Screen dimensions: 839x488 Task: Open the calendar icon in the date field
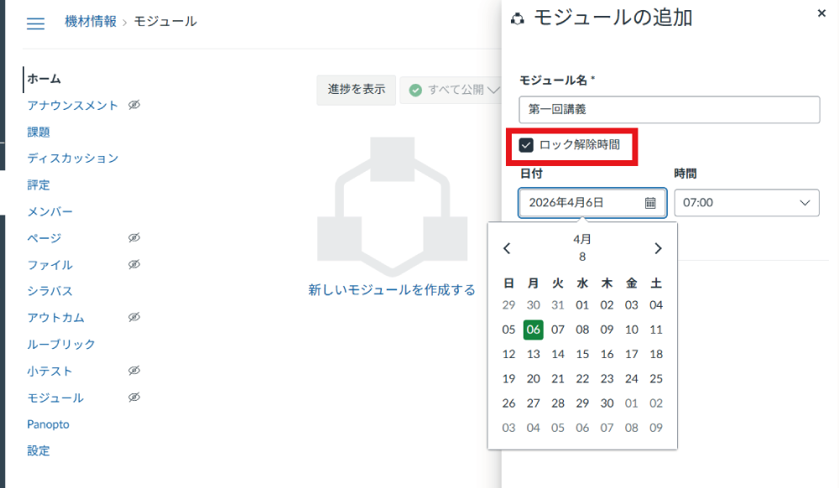[649, 202]
